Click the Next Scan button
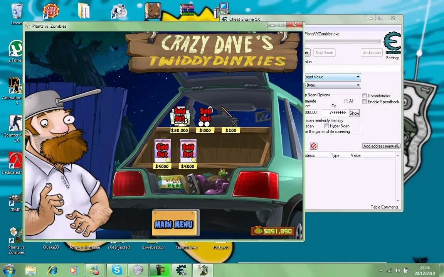The image size is (444, 277). tap(324, 53)
